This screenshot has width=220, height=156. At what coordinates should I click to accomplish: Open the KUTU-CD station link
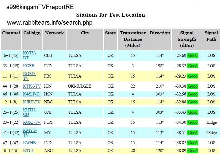[x=29, y=112]
